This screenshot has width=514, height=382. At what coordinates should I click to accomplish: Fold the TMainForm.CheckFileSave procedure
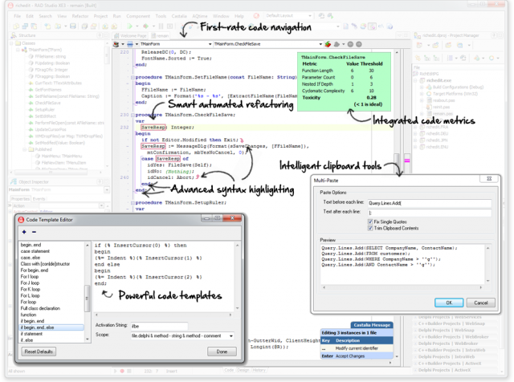coord(133,115)
